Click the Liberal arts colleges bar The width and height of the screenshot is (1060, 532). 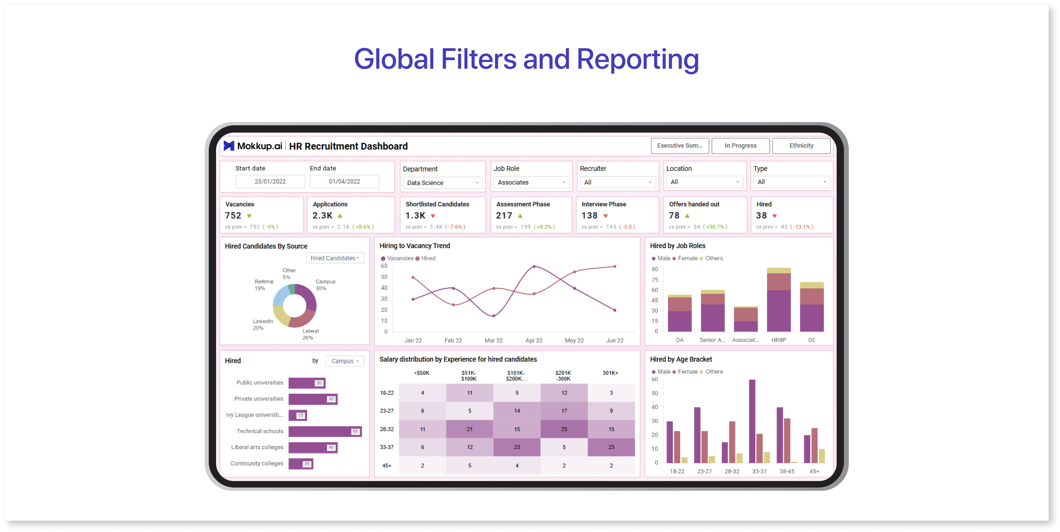click(313, 448)
